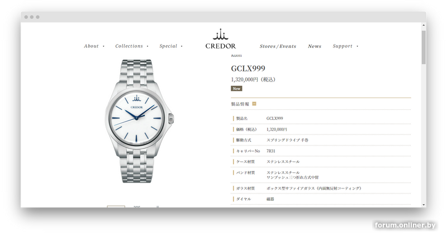
Task: Click the scrollbar up arrow
Action: 424,25
